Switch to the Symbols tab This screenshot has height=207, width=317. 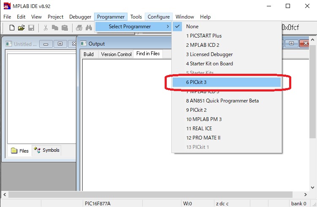(x=47, y=150)
